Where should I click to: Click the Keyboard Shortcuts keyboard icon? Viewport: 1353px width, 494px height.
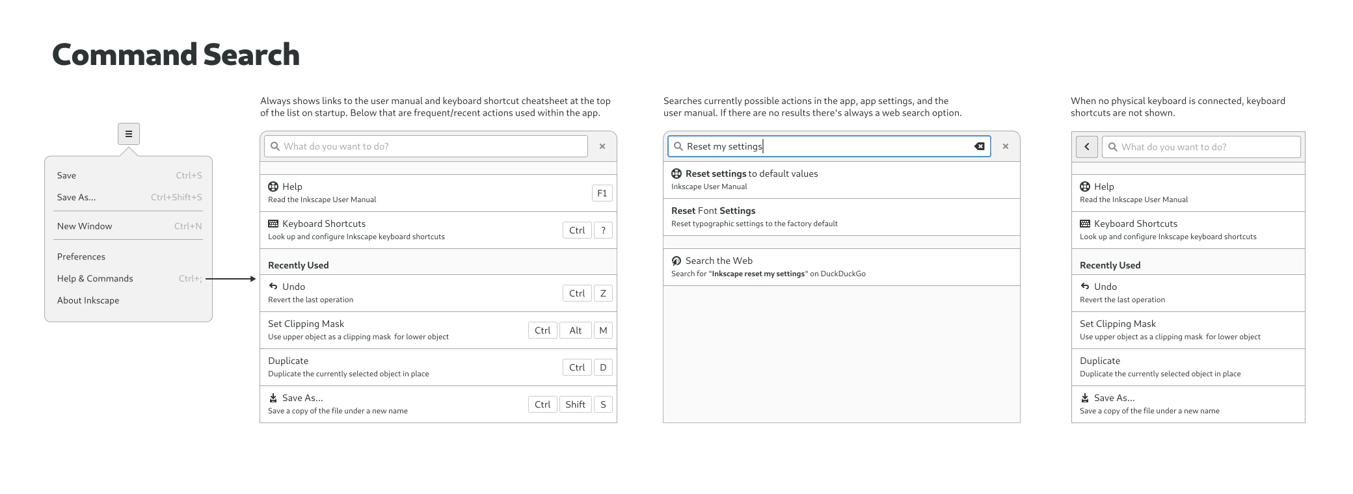273,224
